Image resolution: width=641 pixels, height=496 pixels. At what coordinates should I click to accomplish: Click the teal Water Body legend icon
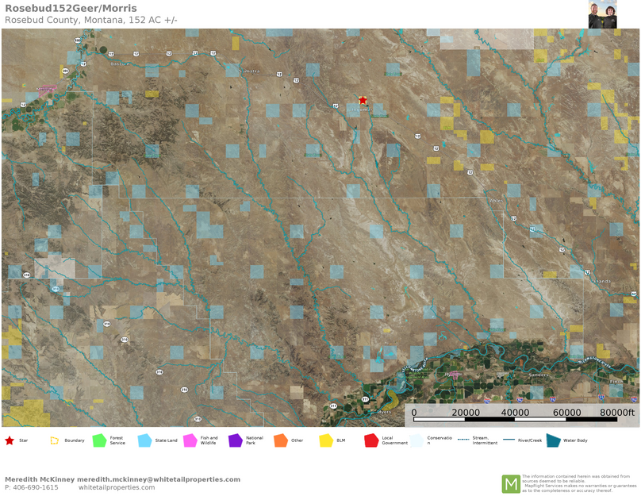coord(553,440)
